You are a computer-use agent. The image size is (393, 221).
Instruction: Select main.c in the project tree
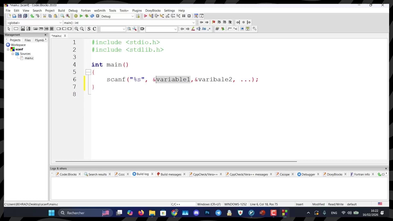pos(29,58)
